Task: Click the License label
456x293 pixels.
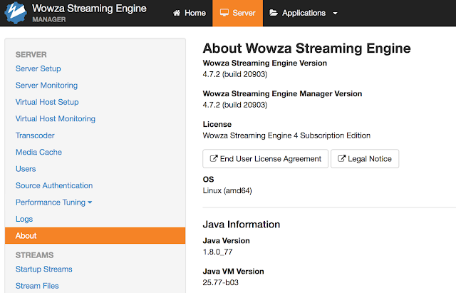Action: pyautogui.click(x=217, y=124)
